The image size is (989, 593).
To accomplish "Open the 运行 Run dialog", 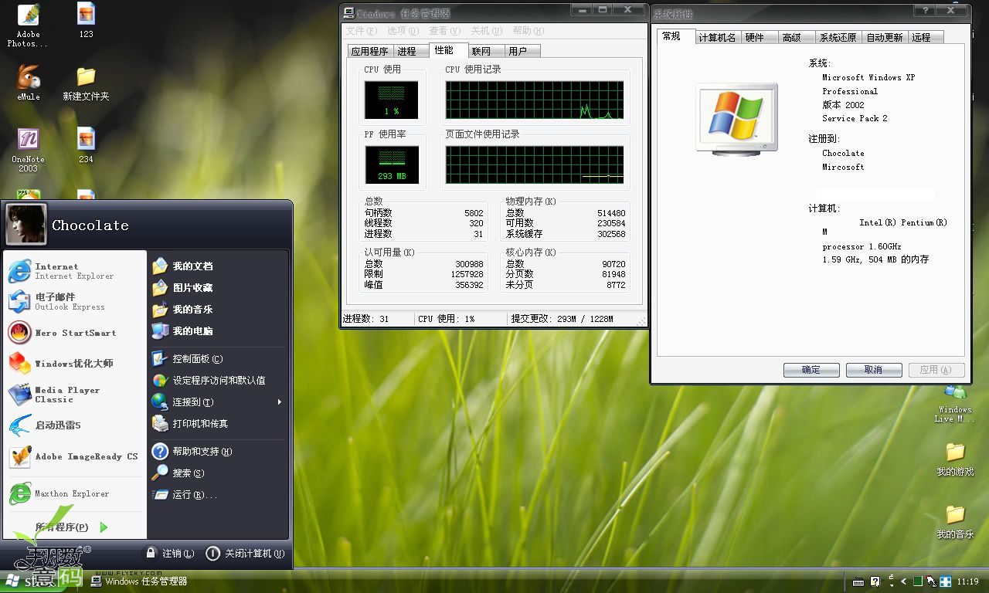I will 218,495.
